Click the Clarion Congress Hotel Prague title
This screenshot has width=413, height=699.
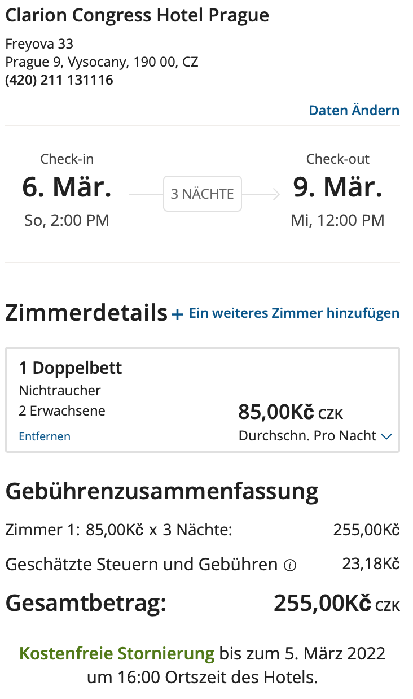click(x=137, y=16)
